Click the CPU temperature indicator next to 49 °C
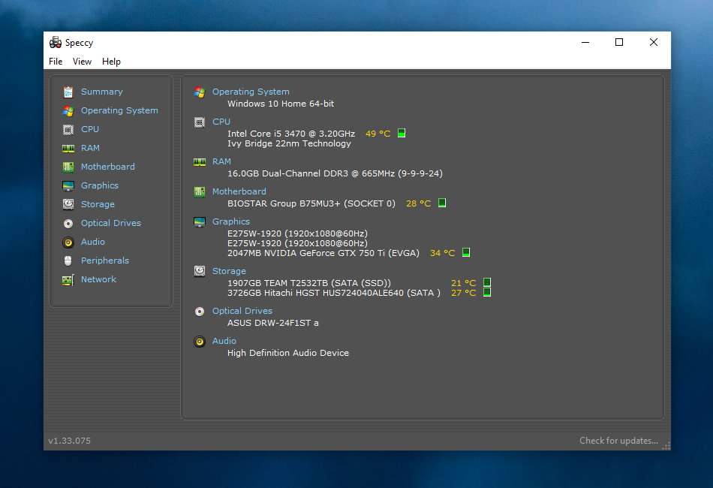 click(402, 133)
